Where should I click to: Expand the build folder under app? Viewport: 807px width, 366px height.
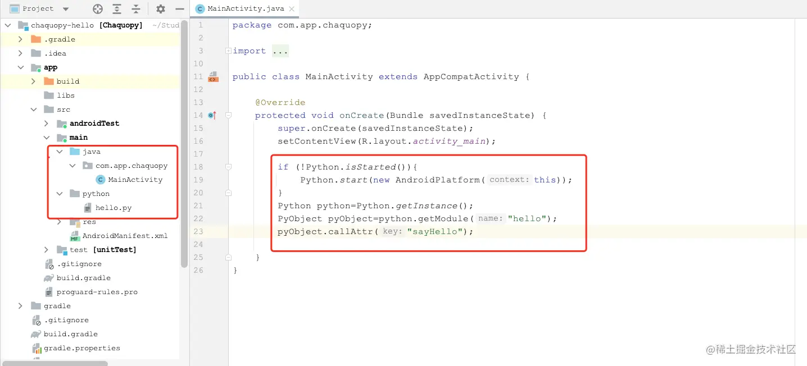[33, 81]
